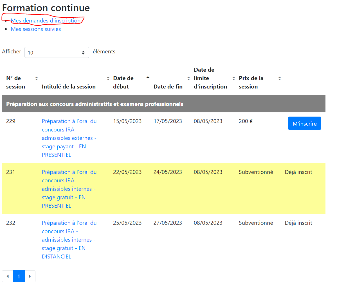Open session 232 EN DISTANCIEL title link
Image resolution: width=337 pixels, height=286 pixels.
pyautogui.click(x=69, y=240)
